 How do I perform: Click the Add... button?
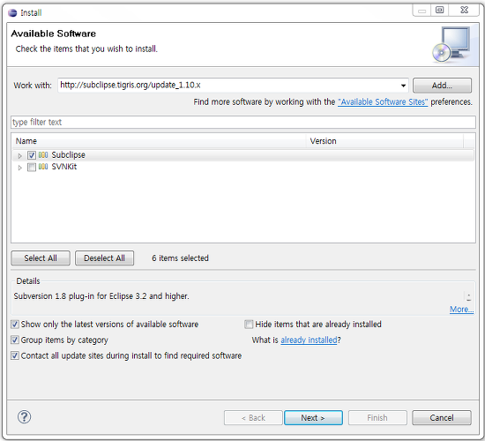442,86
